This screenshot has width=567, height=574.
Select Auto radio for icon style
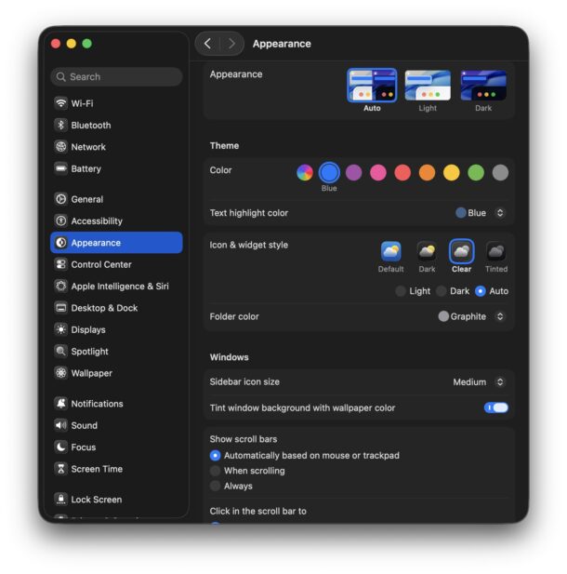481,291
